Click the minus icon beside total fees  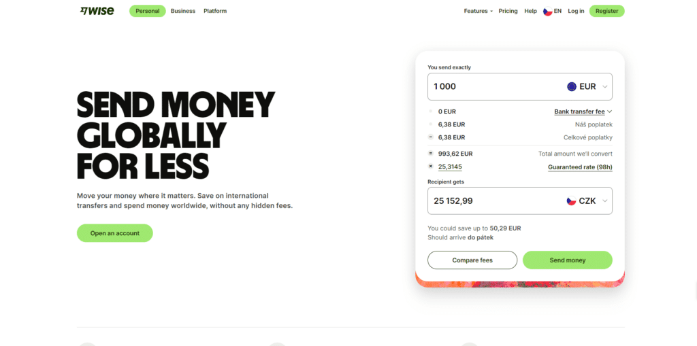pos(430,137)
